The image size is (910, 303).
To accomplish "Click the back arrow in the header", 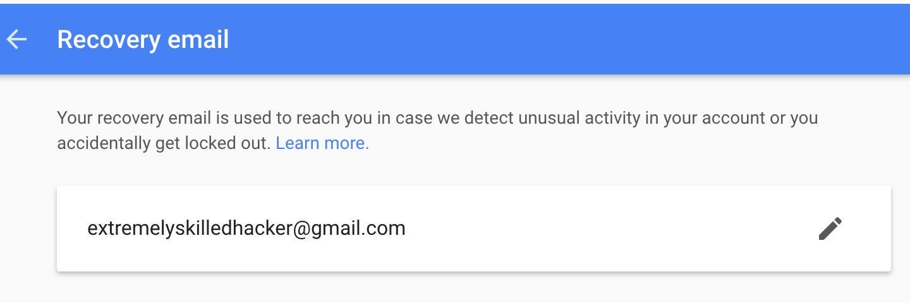I will 17,40.
